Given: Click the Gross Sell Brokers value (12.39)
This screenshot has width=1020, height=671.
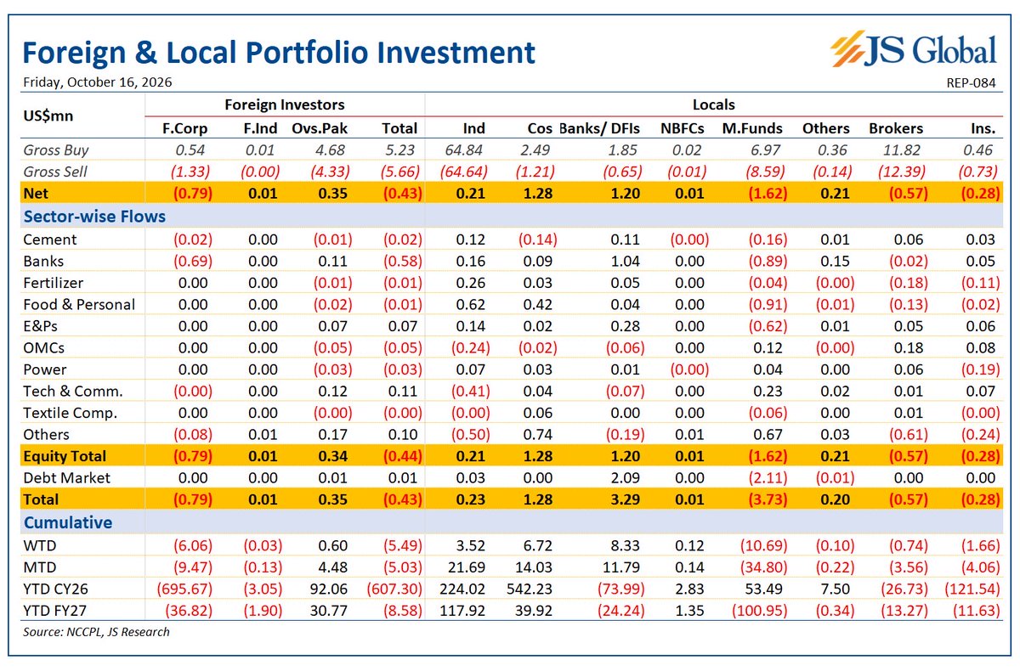Looking at the screenshot, I should (x=901, y=172).
